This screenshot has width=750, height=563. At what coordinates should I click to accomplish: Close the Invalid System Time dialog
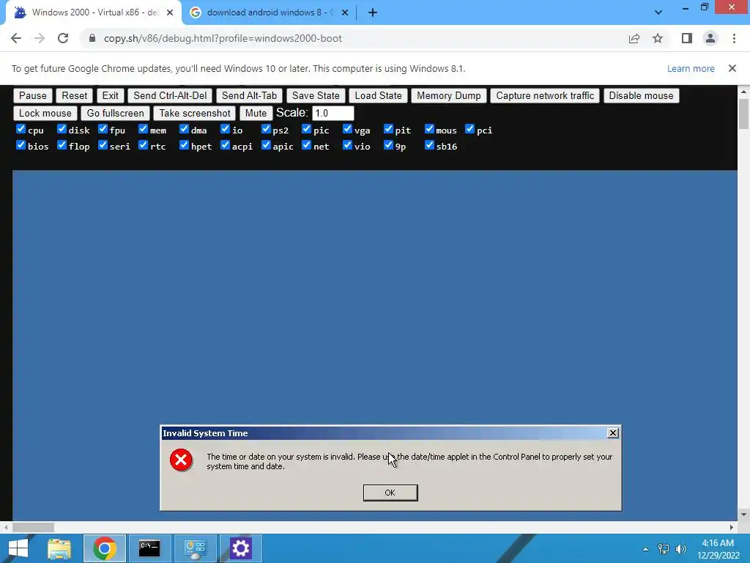coord(613,433)
